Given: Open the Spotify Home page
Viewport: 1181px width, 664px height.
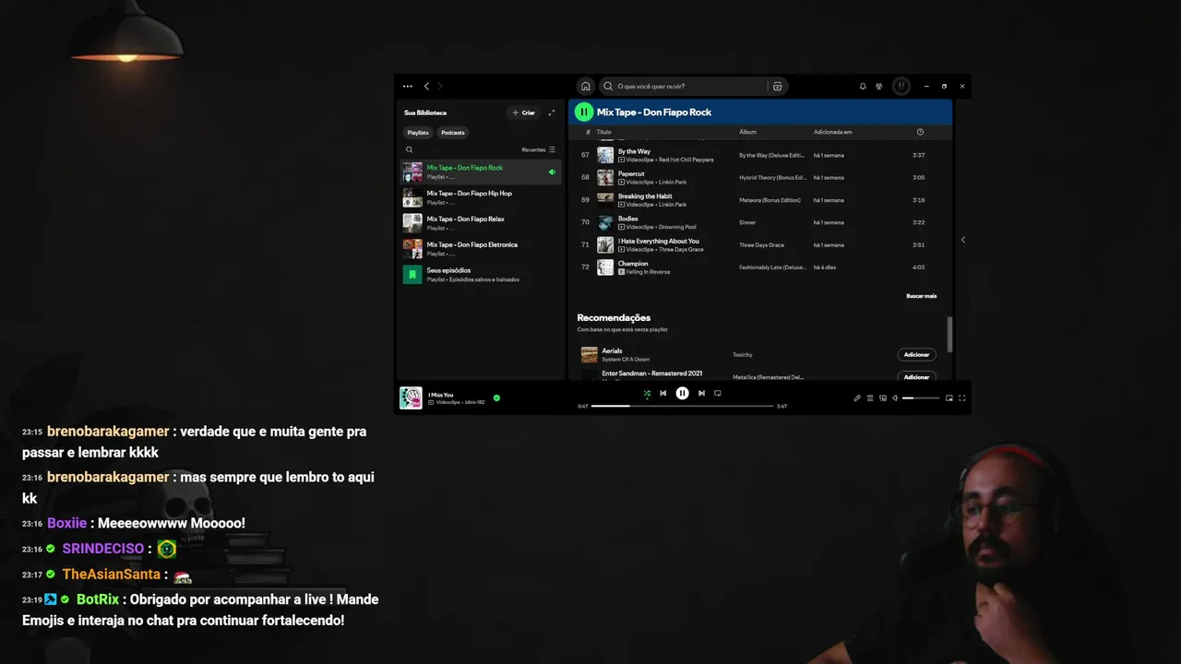Looking at the screenshot, I should [x=585, y=86].
